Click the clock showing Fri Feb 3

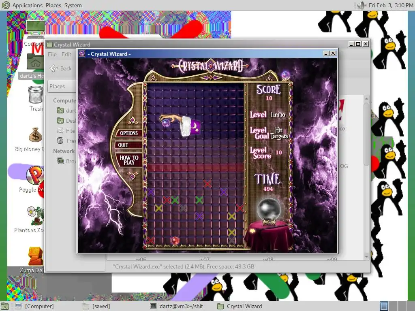point(391,5)
